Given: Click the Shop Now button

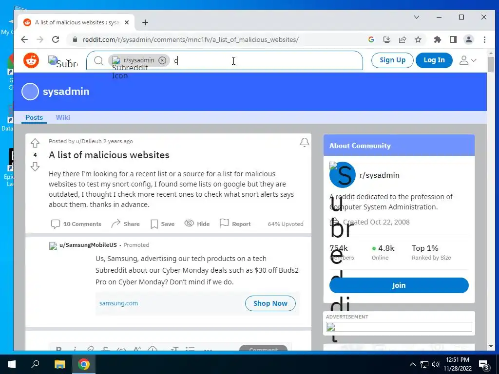Looking at the screenshot, I should [x=270, y=303].
